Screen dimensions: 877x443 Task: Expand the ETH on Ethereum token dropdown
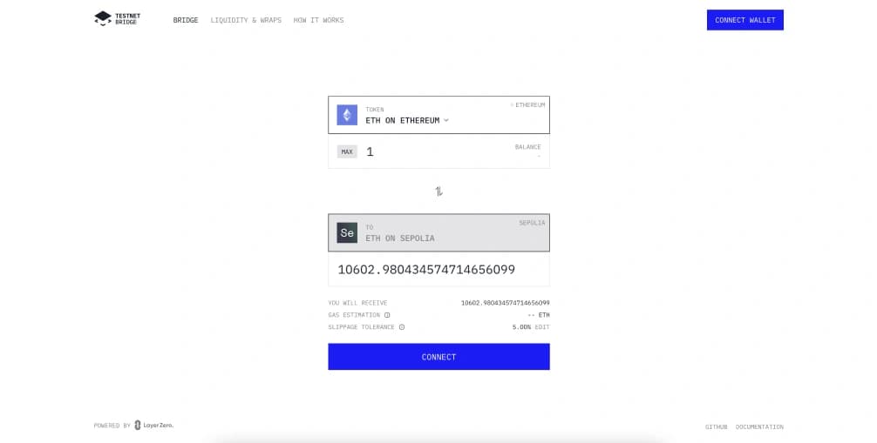coord(439,115)
